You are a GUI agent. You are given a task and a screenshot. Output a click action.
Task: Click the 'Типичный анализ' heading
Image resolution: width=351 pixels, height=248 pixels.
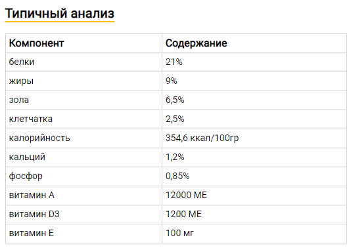click(x=60, y=13)
